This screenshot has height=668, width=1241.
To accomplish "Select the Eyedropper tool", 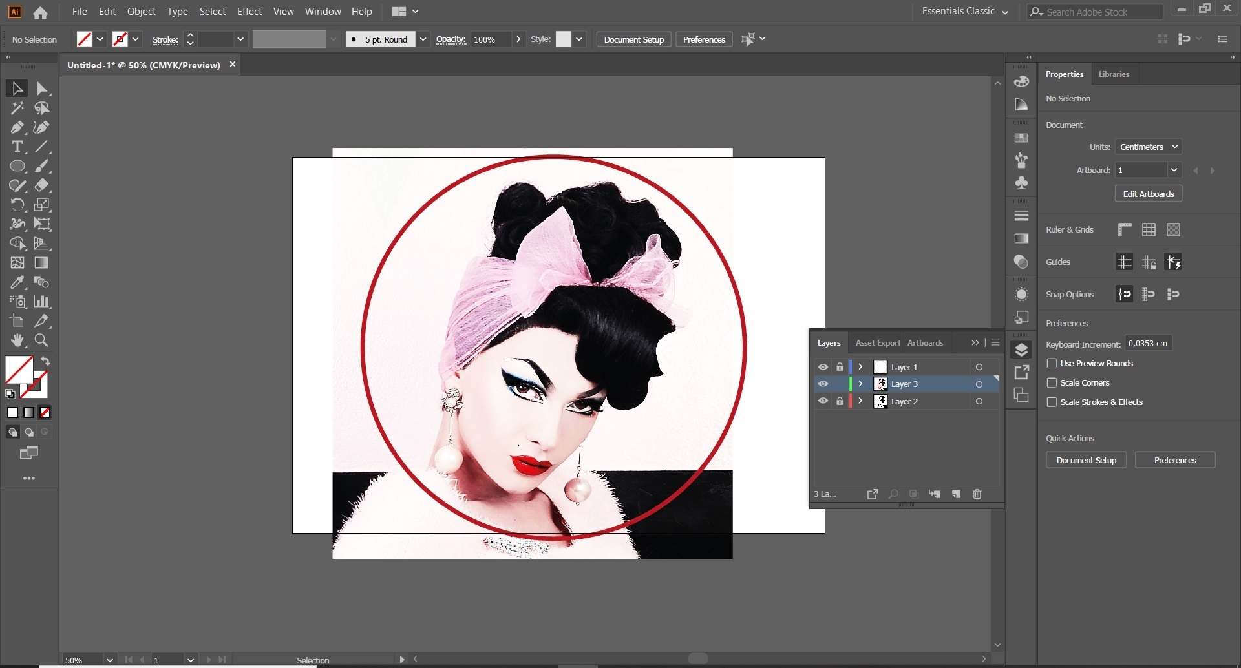I will [17, 282].
